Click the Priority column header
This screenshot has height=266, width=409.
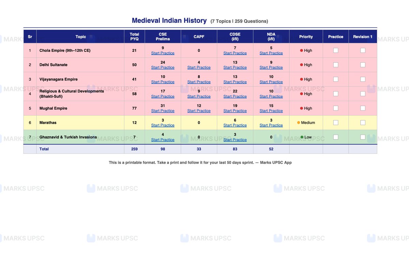tap(306, 36)
